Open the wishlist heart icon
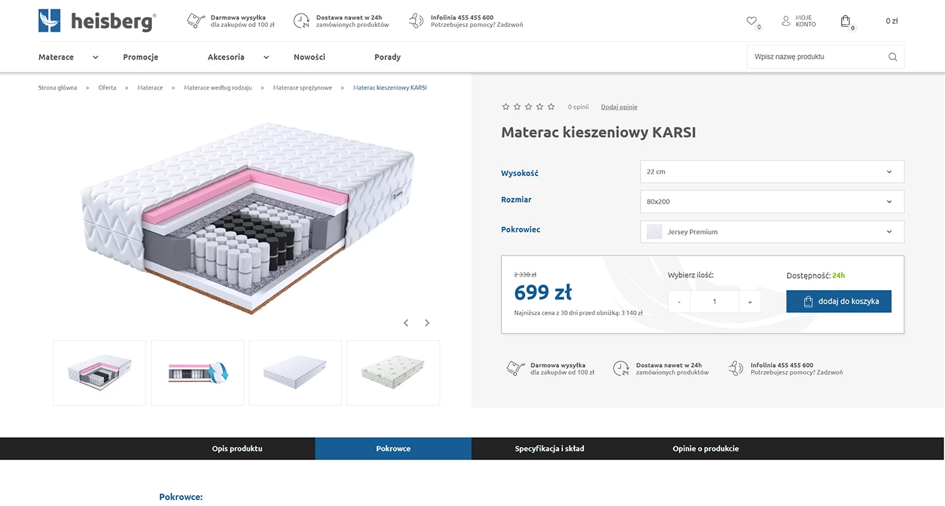This screenshot has height=506, width=945. click(751, 21)
